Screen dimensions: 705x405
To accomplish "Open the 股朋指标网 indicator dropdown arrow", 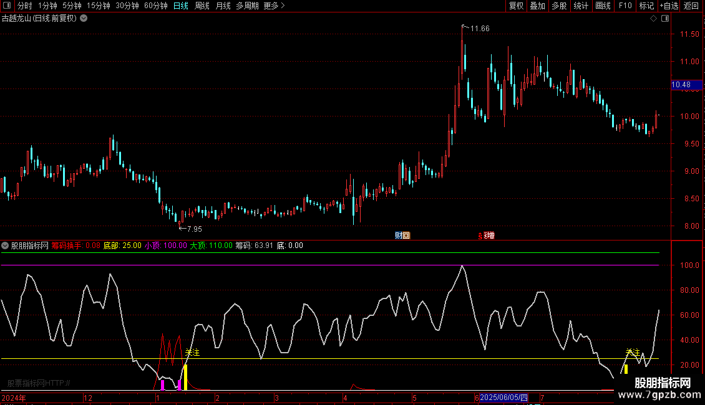I will pyautogui.click(x=5, y=245).
